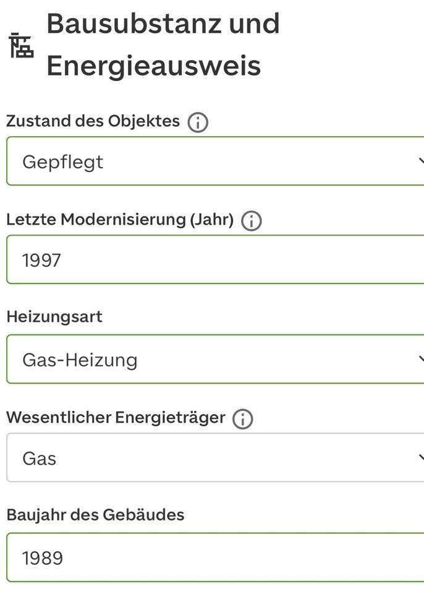424x594 pixels.
Task: Select the Gepflegt value text
Action: 62,163
